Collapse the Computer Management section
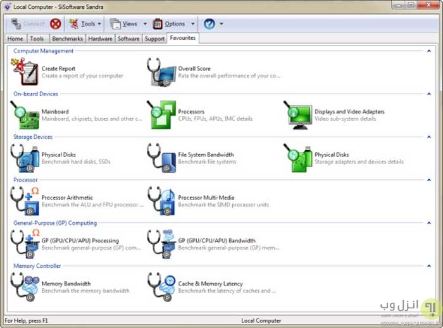 (429, 51)
